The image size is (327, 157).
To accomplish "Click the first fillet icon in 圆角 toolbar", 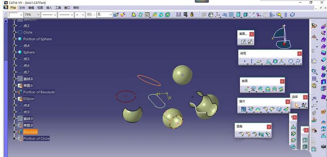I will pos(241,134).
